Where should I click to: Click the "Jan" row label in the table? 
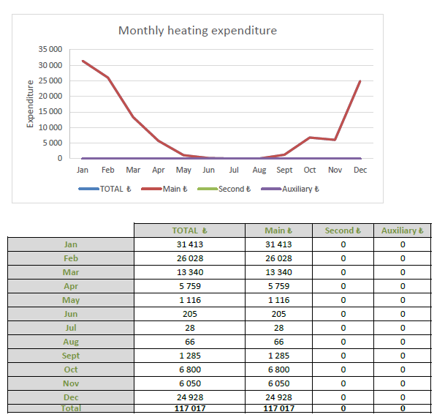tap(71, 244)
